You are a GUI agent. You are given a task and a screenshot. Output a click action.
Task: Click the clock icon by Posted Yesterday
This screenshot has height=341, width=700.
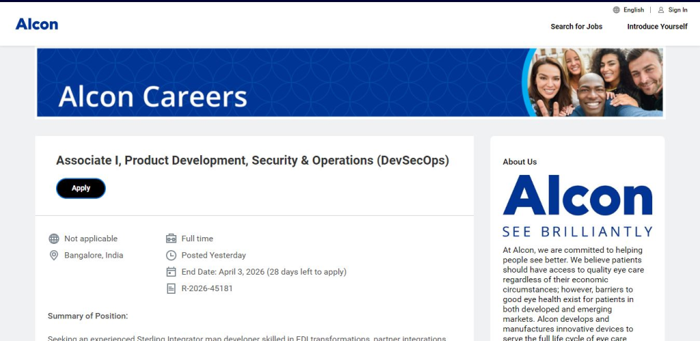pos(171,256)
